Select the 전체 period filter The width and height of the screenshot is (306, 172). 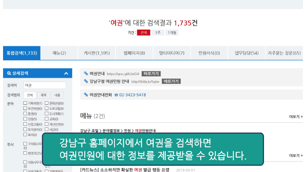coord(144,33)
